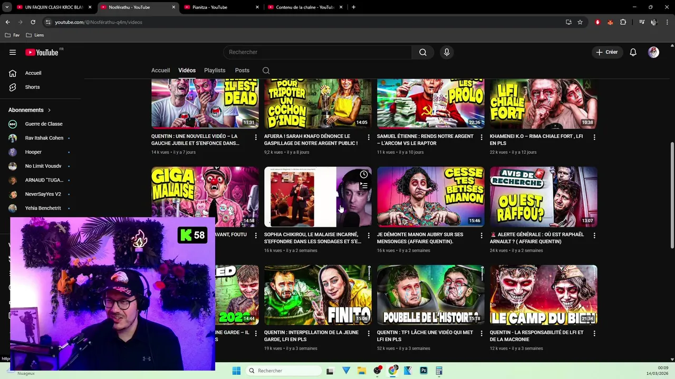Screen dimensions: 675x379
Task: Open options for La responsabilité de LFI video
Action: [594, 333]
